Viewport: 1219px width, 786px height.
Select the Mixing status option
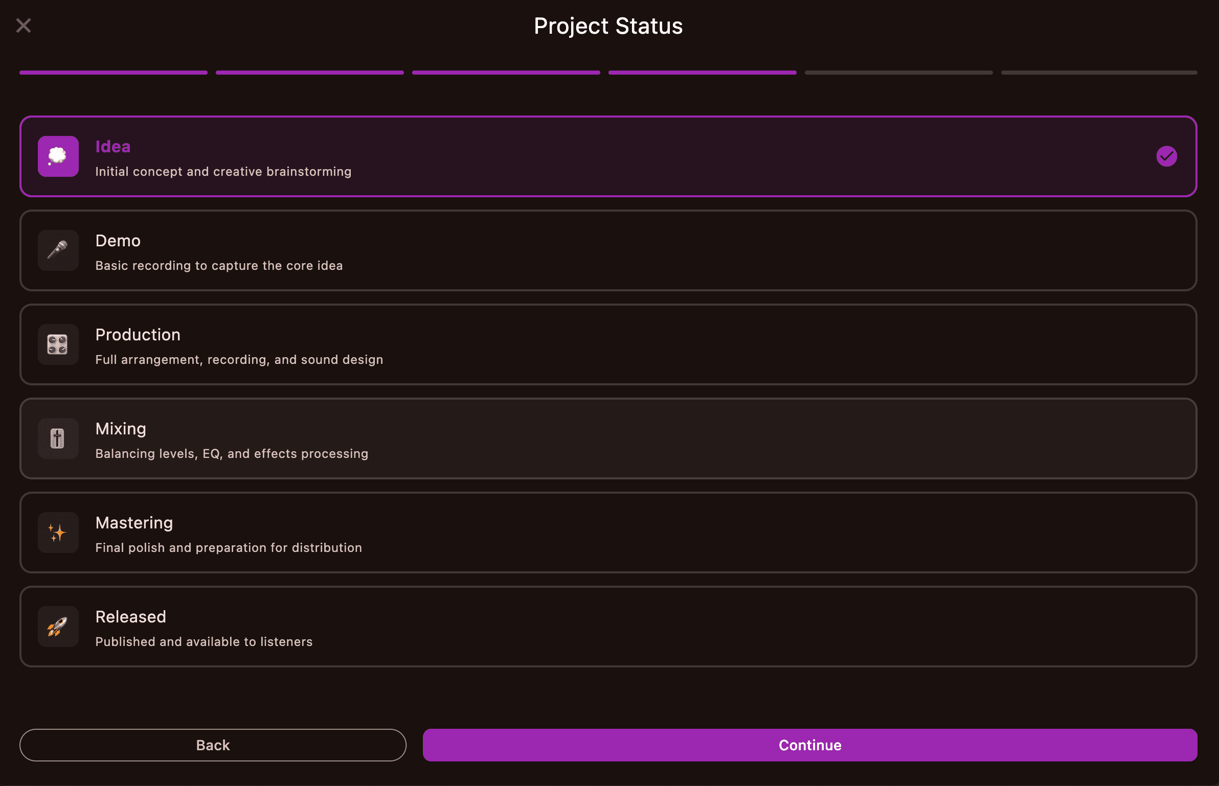pos(608,438)
